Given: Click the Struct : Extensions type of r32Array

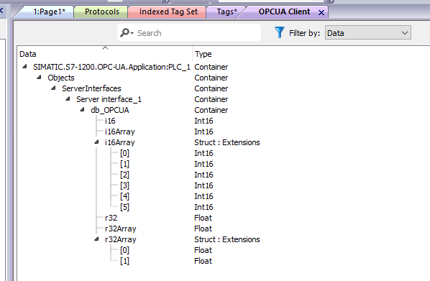Looking at the screenshot, I should pyautogui.click(x=227, y=239).
